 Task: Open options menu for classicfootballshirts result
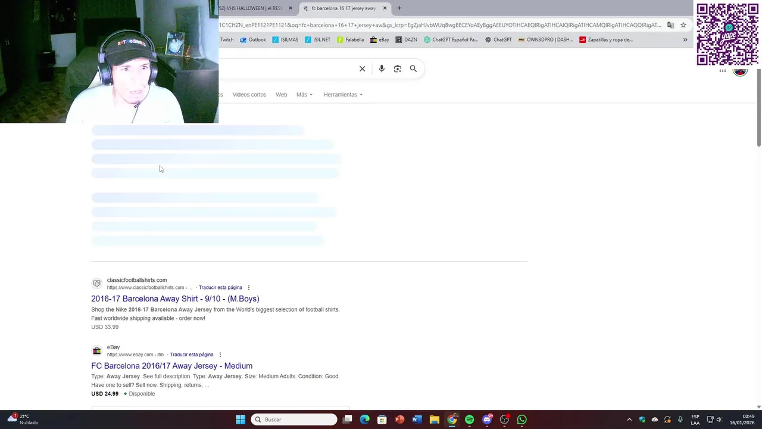coord(249,288)
